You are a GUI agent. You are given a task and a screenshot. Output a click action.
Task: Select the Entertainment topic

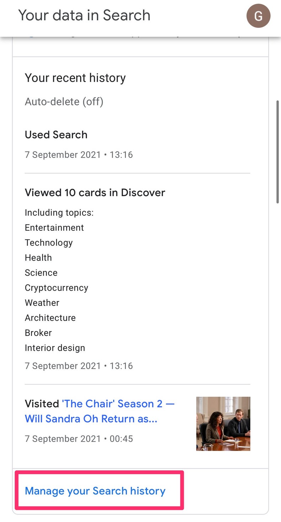[x=54, y=227]
